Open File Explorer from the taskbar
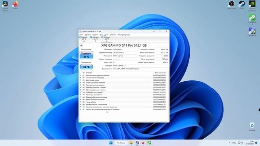This screenshot has width=260, height=146. 131,143
